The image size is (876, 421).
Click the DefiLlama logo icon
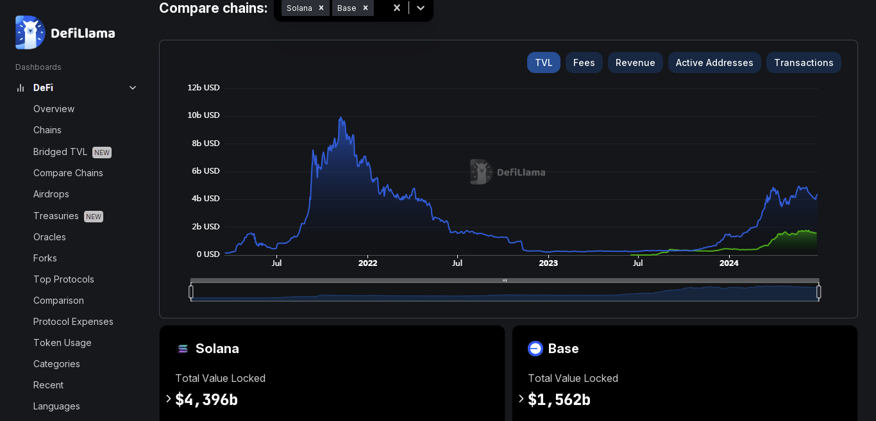tap(30, 33)
